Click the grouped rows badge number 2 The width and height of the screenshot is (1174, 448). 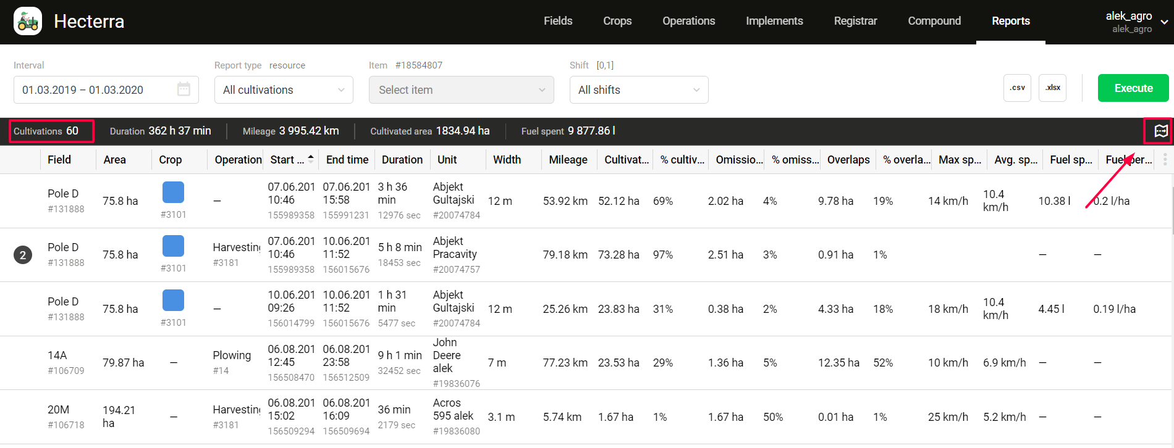23,255
